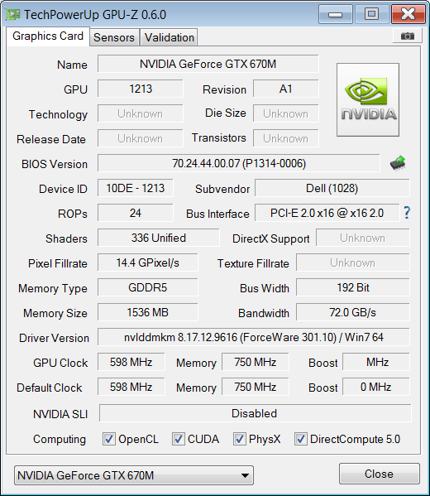
Task: Switch to the Graphics Card tab
Action: click(48, 36)
